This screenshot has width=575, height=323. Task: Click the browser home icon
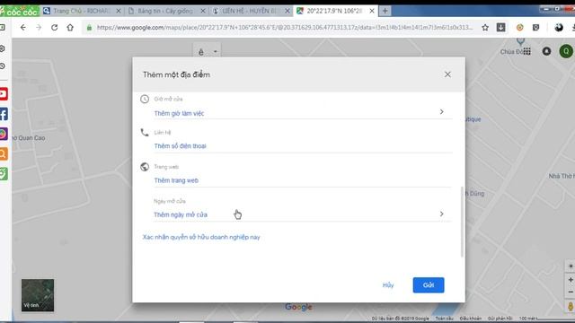pyautogui.click(x=70, y=28)
